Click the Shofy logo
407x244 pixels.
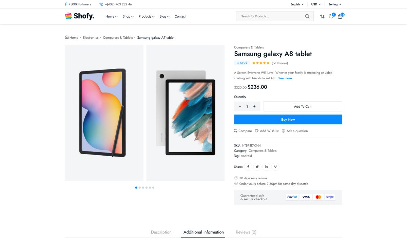click(80, 16)
